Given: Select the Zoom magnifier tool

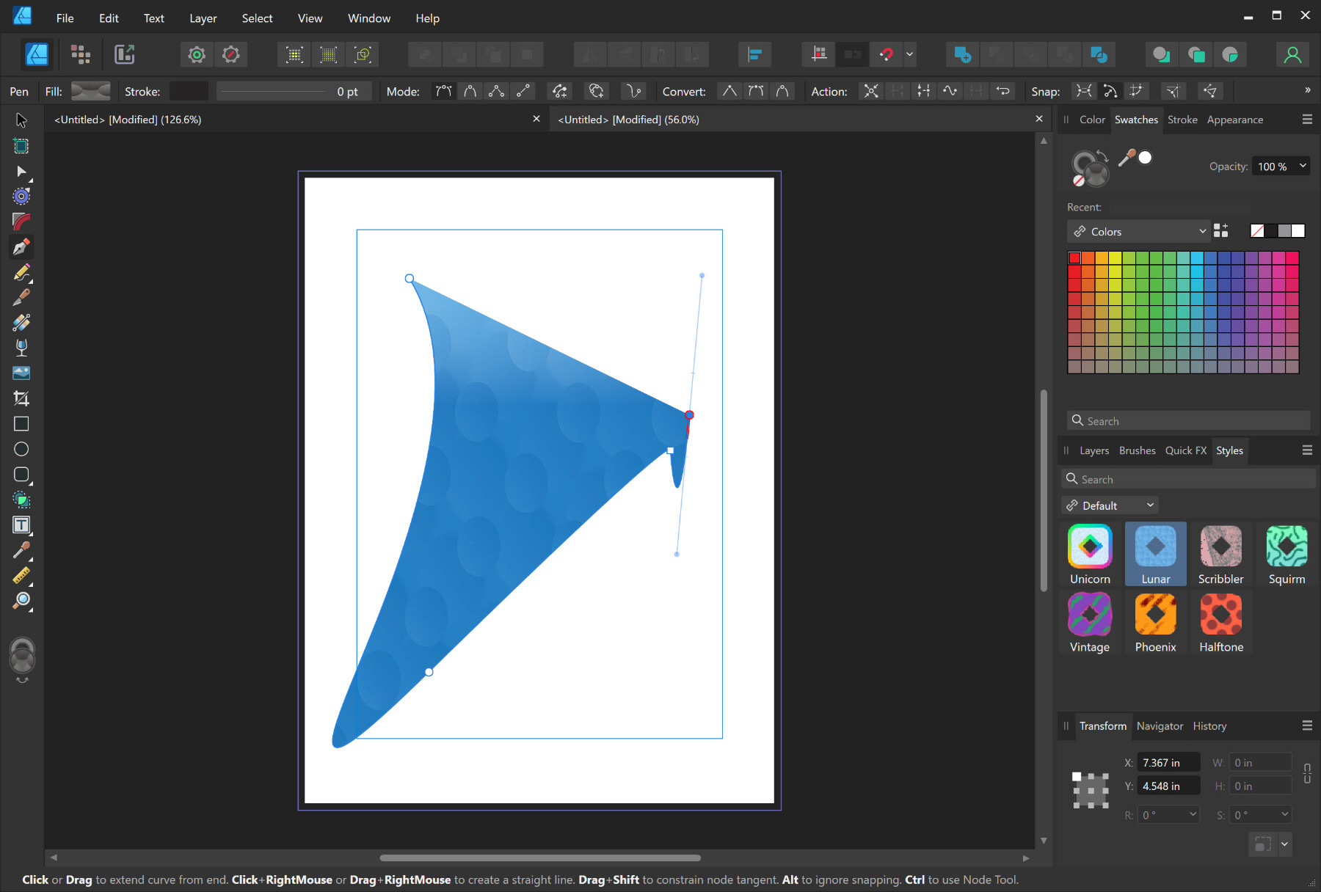Looking at the screenshot, I should point(21,601).
